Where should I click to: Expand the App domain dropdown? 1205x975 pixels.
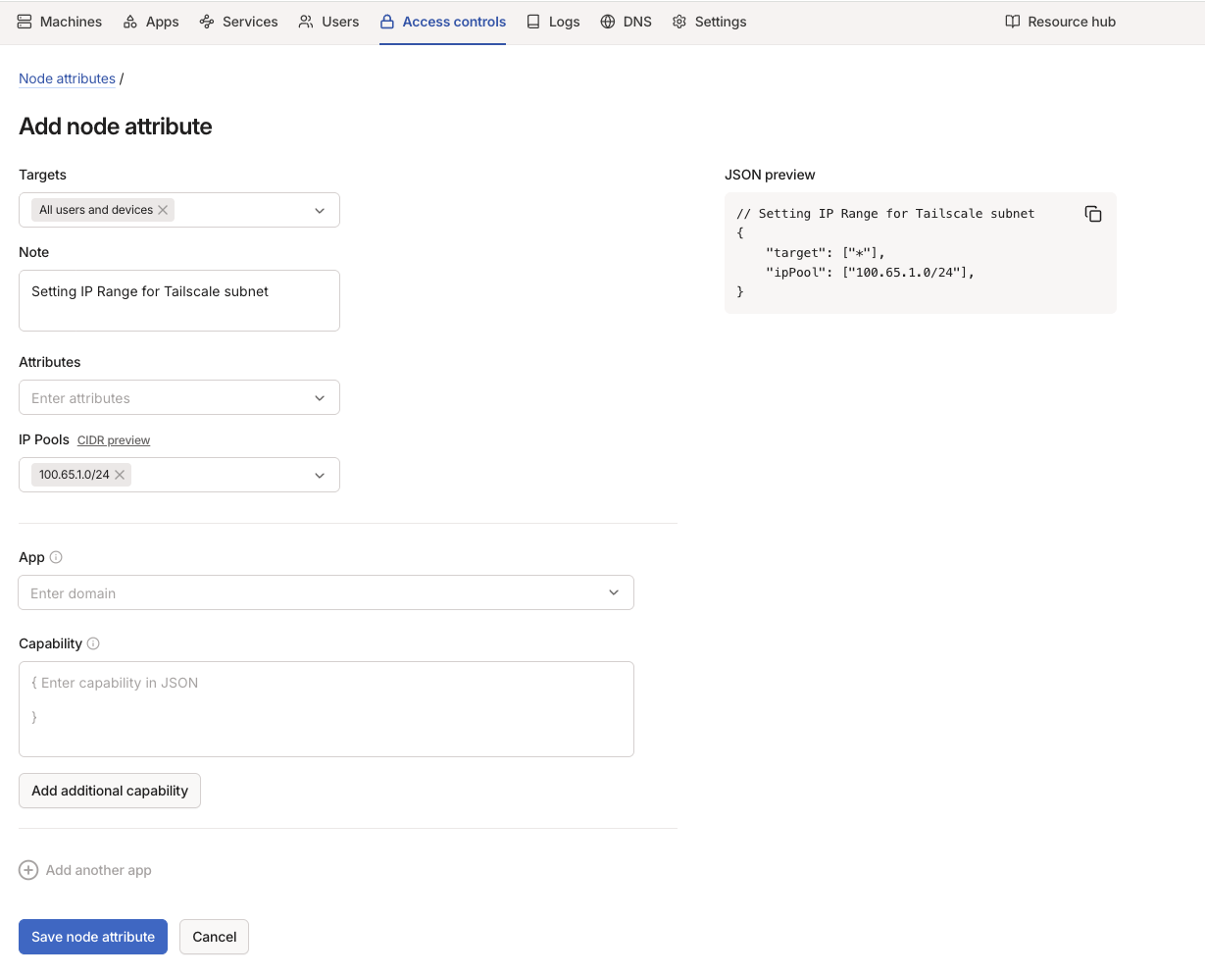point(614,592)
